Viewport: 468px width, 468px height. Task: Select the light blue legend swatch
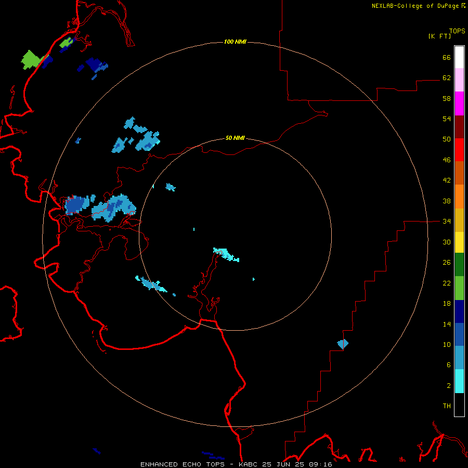pos(459,358)
